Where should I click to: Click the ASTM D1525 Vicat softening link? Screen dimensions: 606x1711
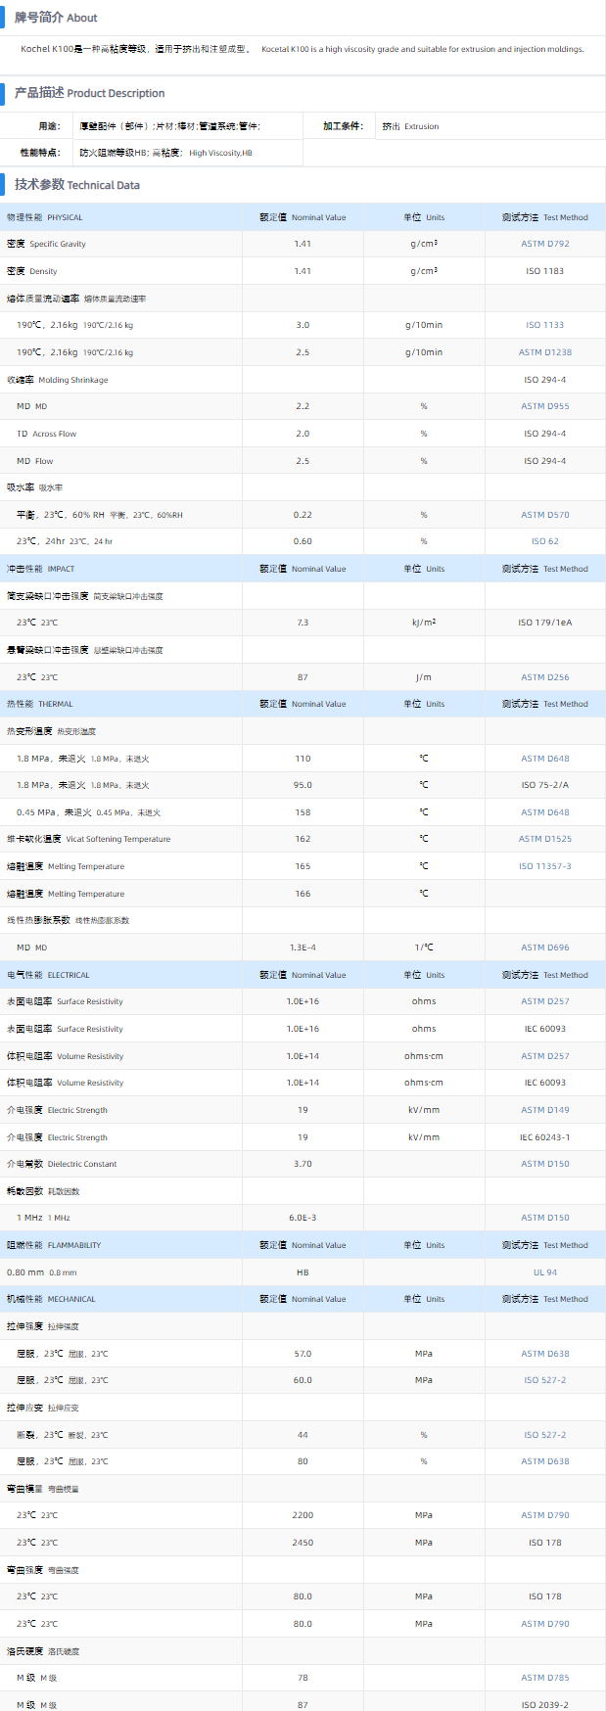point(544,839)
